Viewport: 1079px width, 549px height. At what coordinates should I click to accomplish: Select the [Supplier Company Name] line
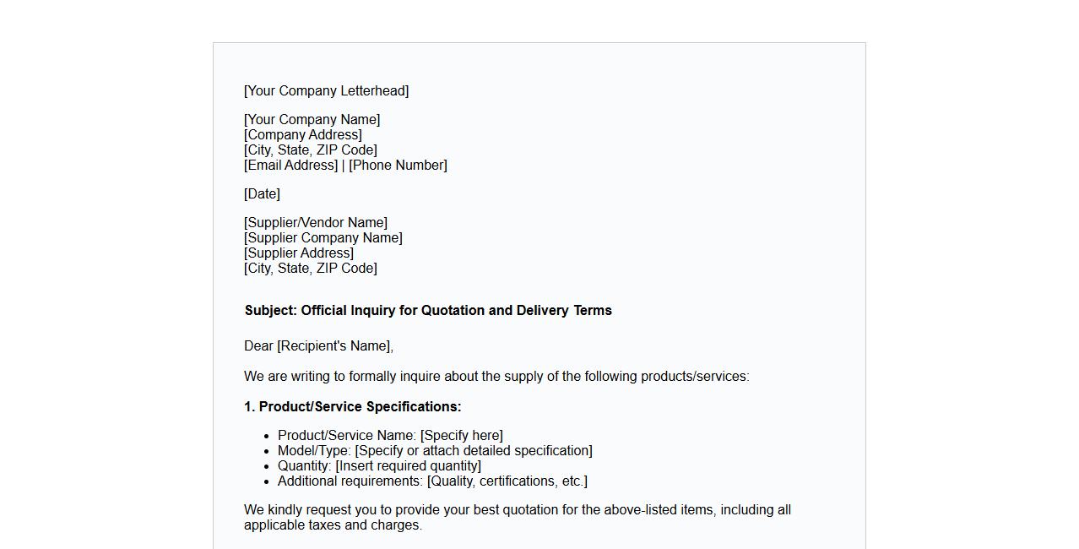(x=323, y=238)
